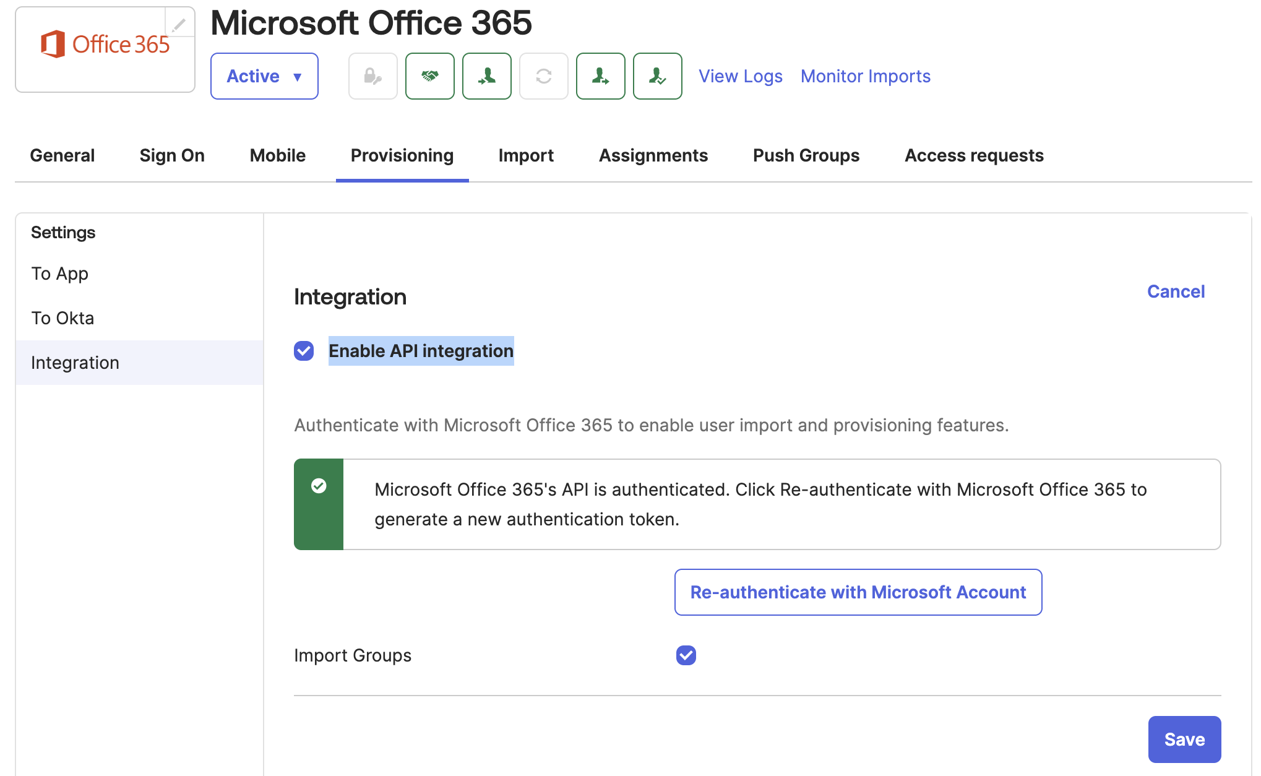1261x776 pixels.
Task: Open the General tab
Action: [62, 155]
